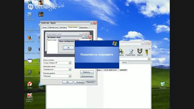The height and width of the screenshot is (109, 194).
Task: Click the Комментарий toolbar icon in the archive window
Action: pyautogui.click(x=130, y=52)
